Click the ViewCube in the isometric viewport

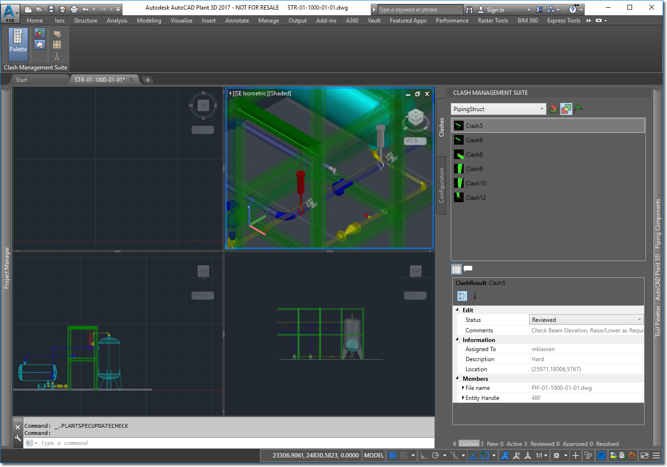[x=415, y=117]
